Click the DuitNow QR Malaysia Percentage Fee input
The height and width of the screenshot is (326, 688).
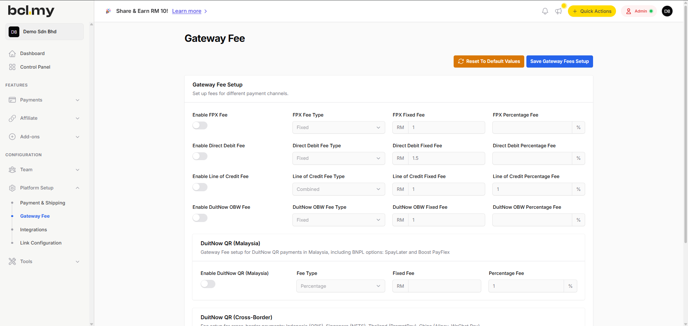coord(526,286)
